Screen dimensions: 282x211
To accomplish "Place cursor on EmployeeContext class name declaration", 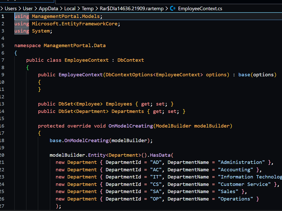I will coord(86,60).
